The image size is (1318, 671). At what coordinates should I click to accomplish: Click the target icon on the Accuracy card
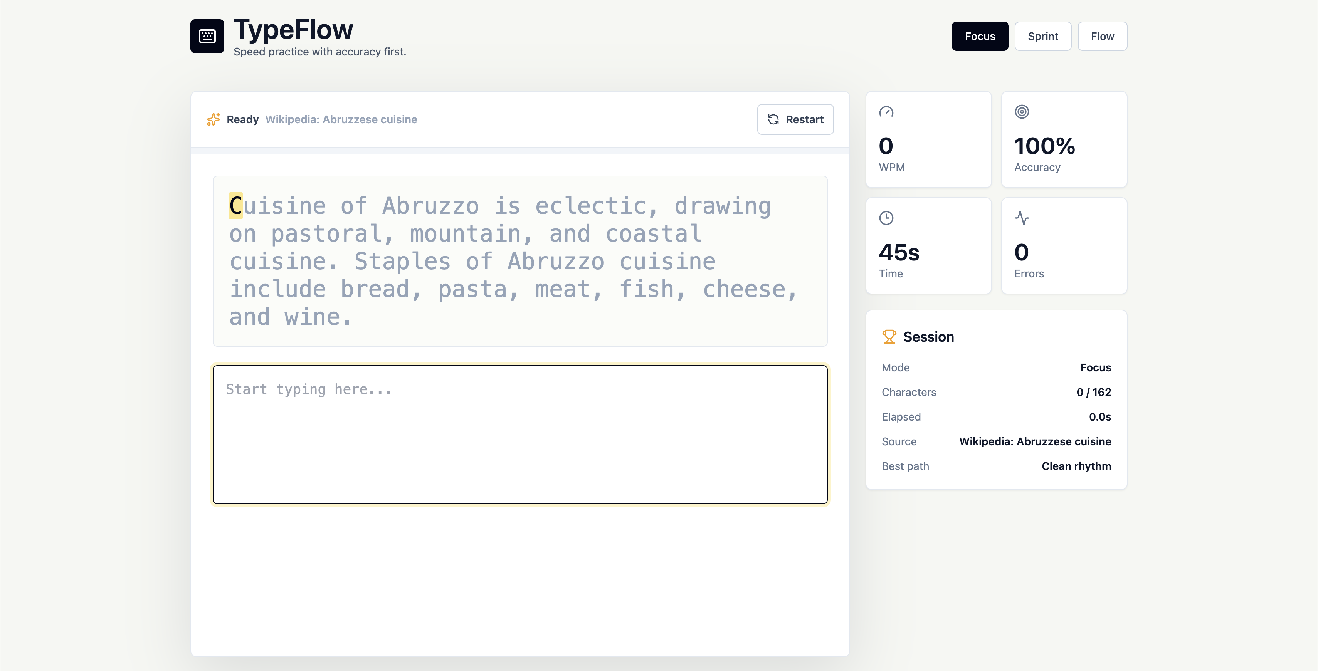(x=1022, y=111)
